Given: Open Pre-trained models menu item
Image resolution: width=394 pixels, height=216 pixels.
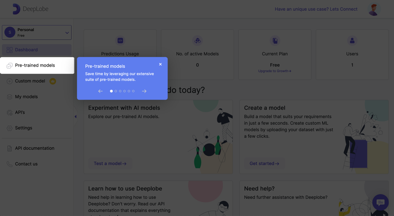Looking at the screenshot, I should pos(35,65).
